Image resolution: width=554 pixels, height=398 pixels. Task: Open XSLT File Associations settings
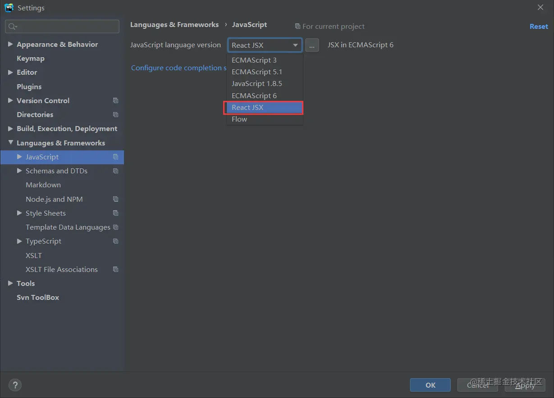pyautogui.click(x=62, y=269)
